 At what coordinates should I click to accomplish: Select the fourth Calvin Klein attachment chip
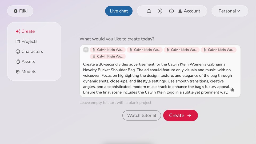219,50
